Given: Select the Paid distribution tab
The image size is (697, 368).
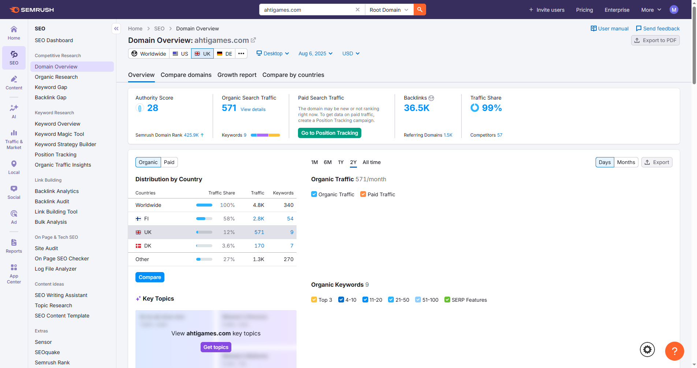Looking at the screenshot, I should point(169,162).
